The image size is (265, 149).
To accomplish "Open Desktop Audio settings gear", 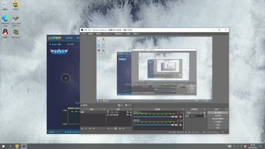I will click(x=181, y=125).
